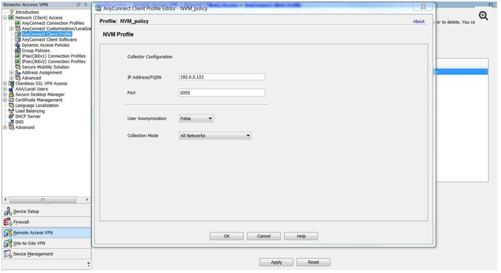501x273 pixels.
Task: Select the AnyConnect Client Profile icon
Action: click(x=18, y=34)
